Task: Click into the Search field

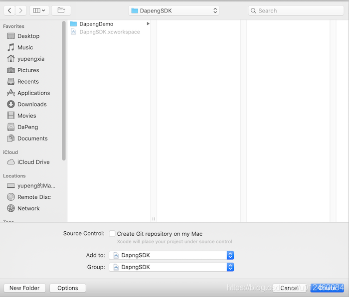Action: 296,10
